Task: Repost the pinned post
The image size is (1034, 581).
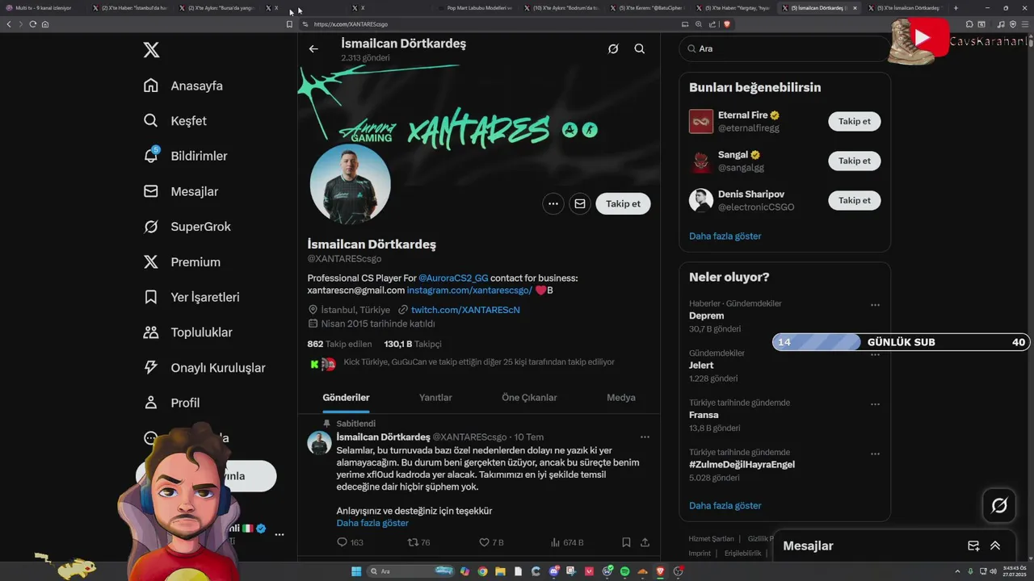Action: (418, 542)
